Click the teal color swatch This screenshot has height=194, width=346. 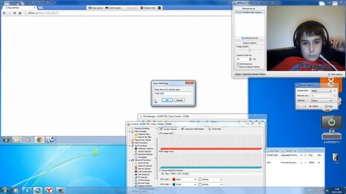174,184
